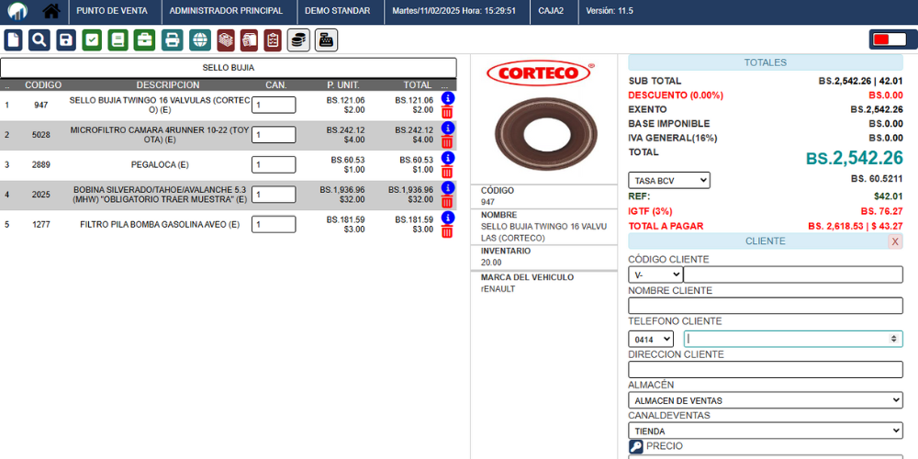Open search with the magnifier toolbar icon
This screenshot has width=918, height=459.
click(x=39, y=40)
